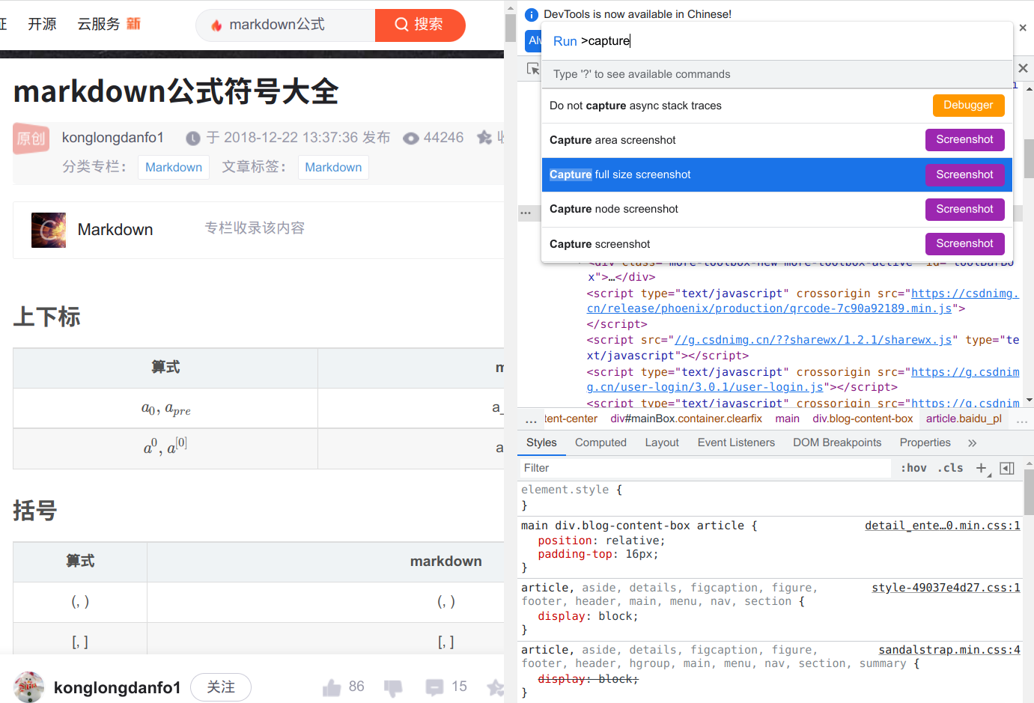This screenshot has width=1034, height=703.
Task: Toggle the computed styles sidebar pane icon
Action: [1007, 469]
